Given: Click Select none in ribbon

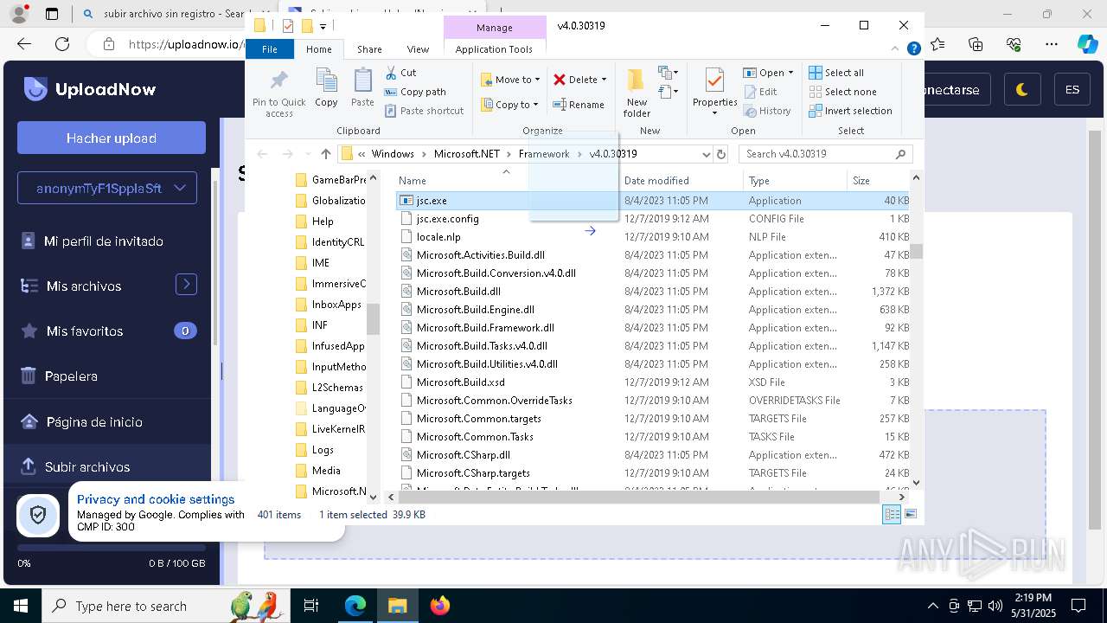Looking at the screenshot, I should click(842, 92).
